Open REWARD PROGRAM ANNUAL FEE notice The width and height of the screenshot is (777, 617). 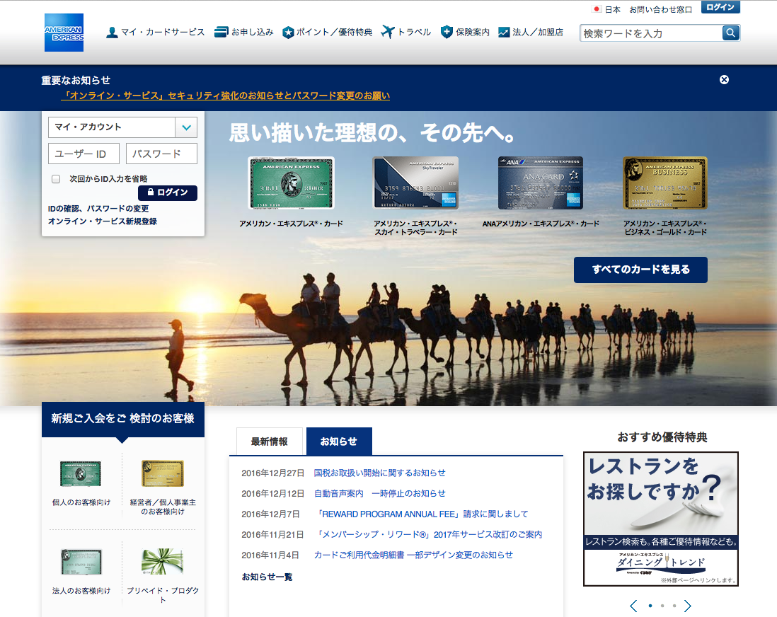pos(421,514)
